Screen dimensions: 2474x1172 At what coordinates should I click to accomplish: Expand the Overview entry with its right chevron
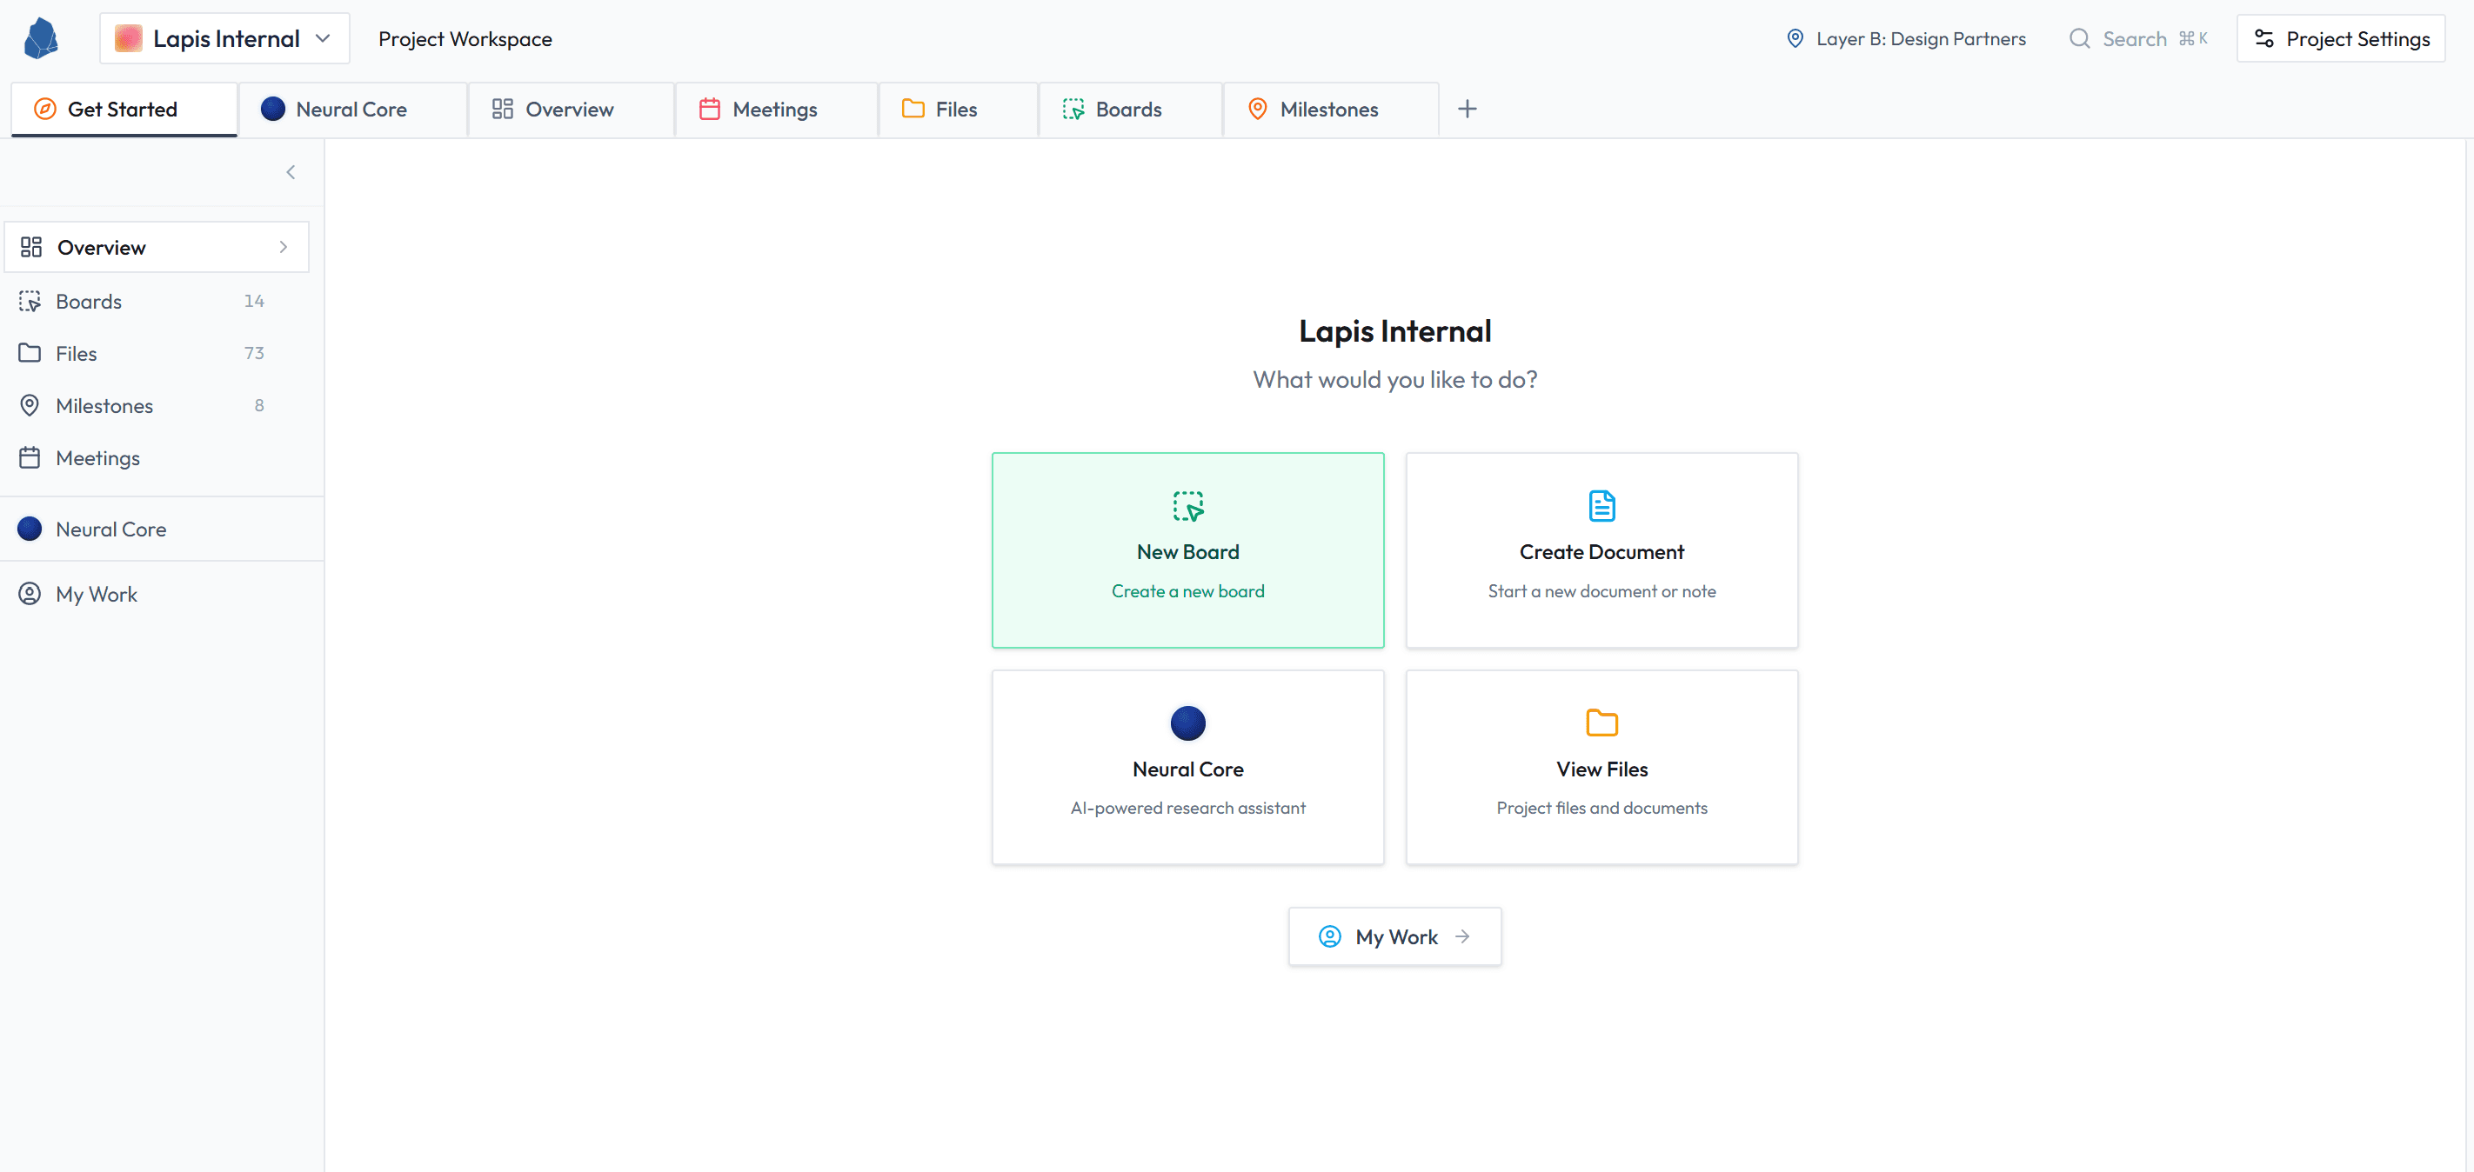(283, 247)
